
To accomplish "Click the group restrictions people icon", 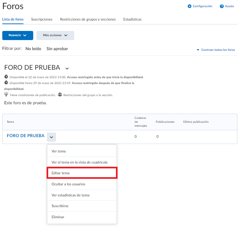I will [60, 95].
